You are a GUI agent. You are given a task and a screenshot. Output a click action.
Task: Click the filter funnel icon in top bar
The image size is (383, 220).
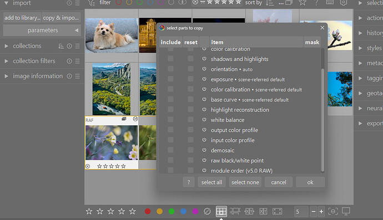(92, 3)
